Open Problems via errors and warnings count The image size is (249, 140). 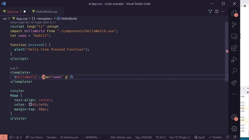pyautogui.click(x=16, y=137)
